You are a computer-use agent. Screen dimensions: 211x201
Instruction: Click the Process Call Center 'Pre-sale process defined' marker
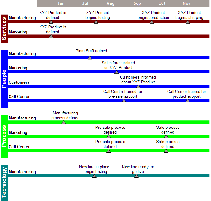point(108,151)
